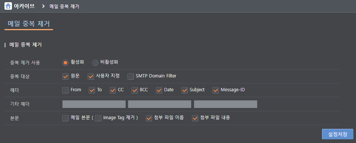Screen dimensions: 356x143
Task: Toggle the Message-ID checkbox
Action: coord(215,90)
